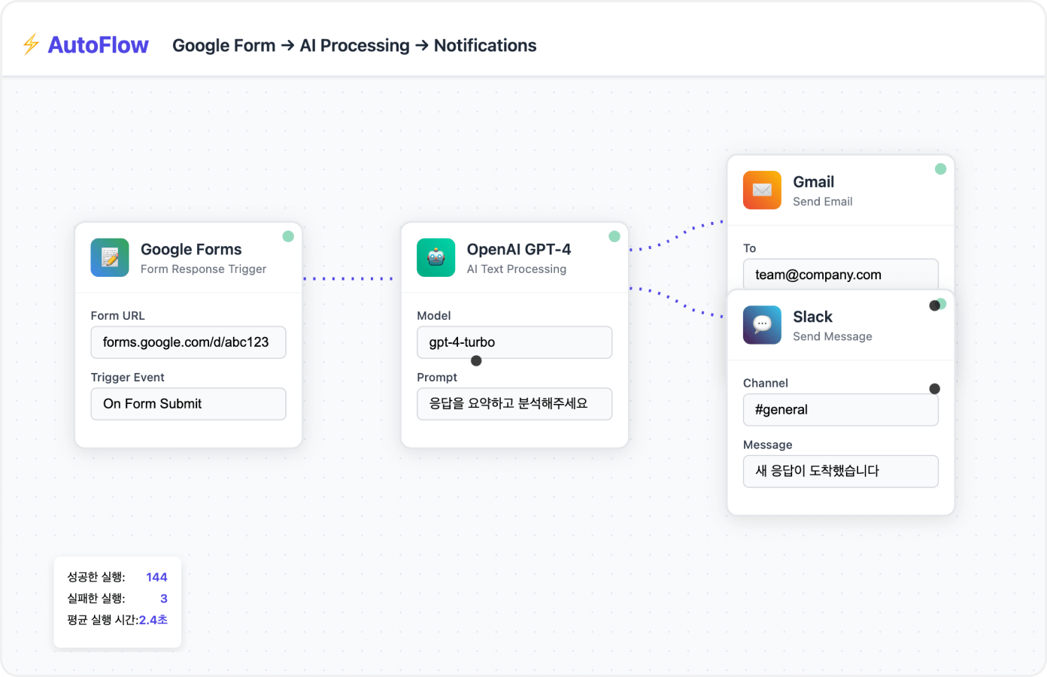Click the Slack Message text field
The width and height of the screenshot is (1047, 677).
point(840,471)
